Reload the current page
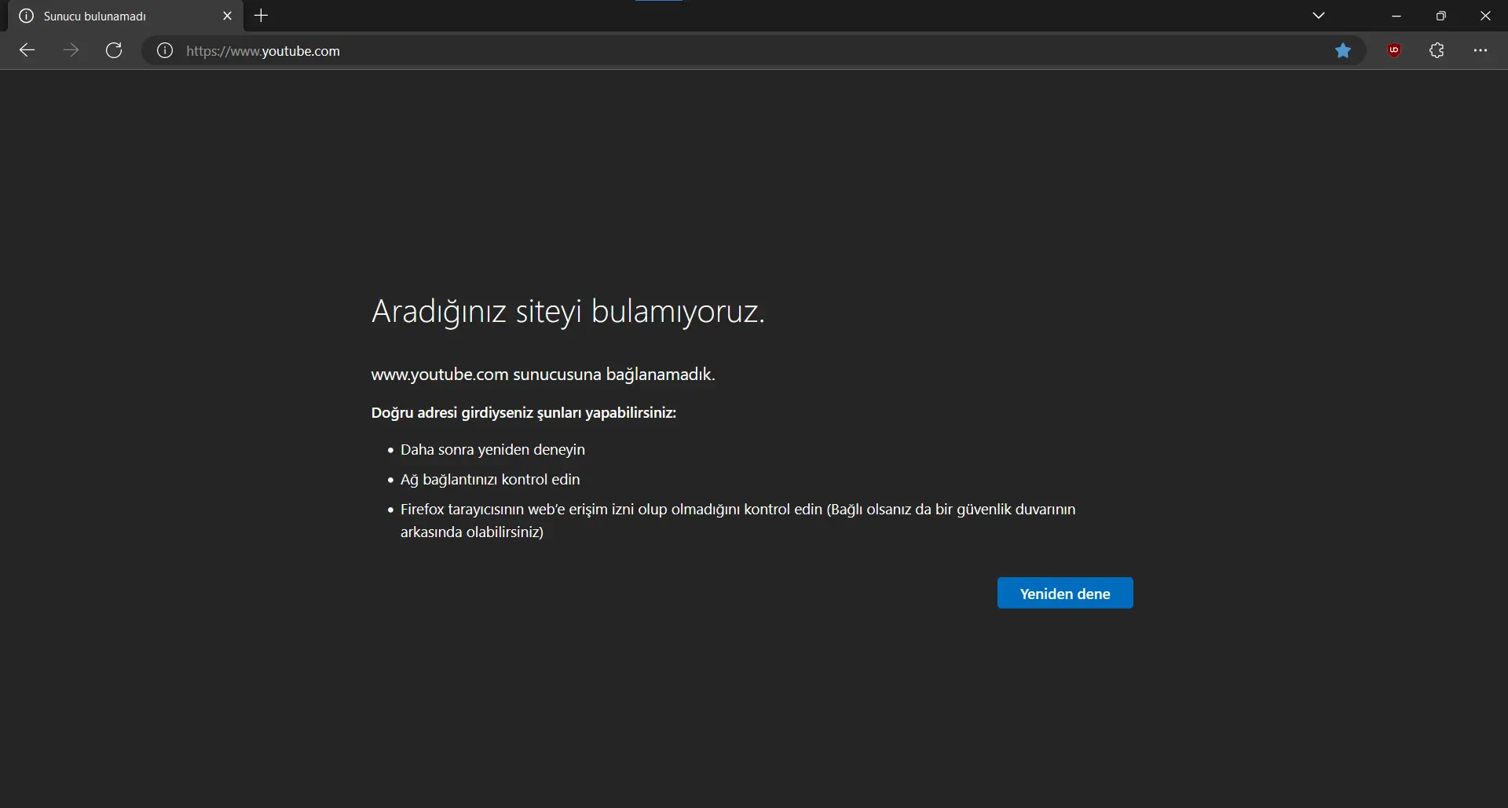The height and width of the screenshot is (808, 1508). click(115, 51)
